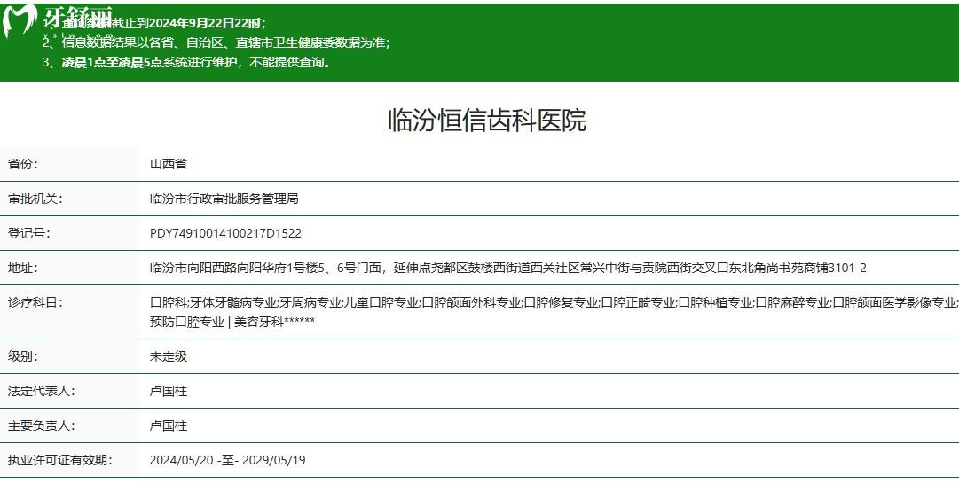Click the 级别 label
This screenshot has width=959, height=483.
coord(23,356)
